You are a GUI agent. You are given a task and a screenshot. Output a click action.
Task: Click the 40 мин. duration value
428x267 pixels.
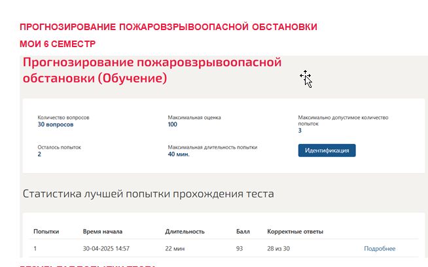pyautogui.click(x=179, y=154)
